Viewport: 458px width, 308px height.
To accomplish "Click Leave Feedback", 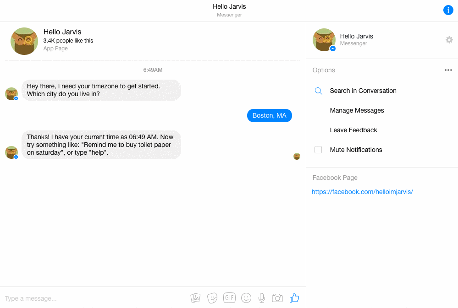I will (353, 130).
